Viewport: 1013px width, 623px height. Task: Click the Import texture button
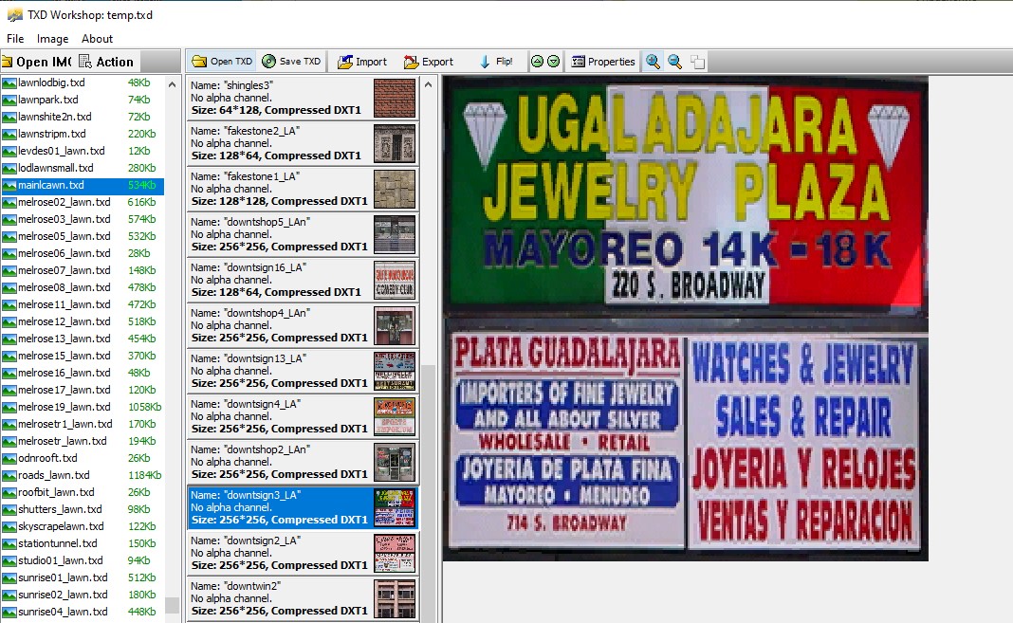pyautogui.click(x=362, y=62)
